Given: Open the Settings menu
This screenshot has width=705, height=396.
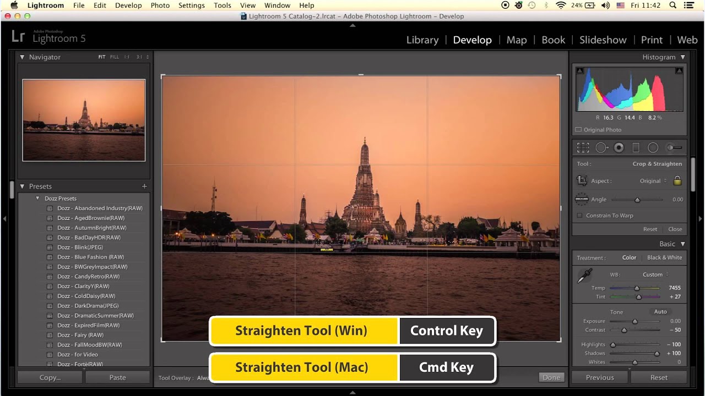Looking at the screenshot, I should point(192,5).
